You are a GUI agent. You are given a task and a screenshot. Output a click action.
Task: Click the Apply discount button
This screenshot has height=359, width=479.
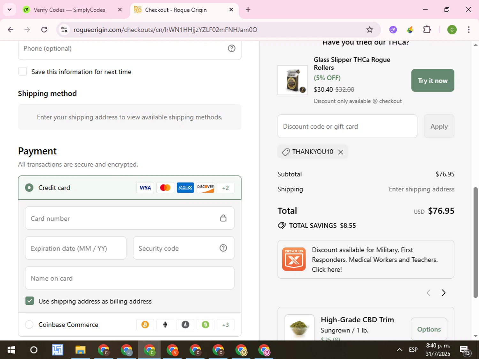(x=439, y=126)
